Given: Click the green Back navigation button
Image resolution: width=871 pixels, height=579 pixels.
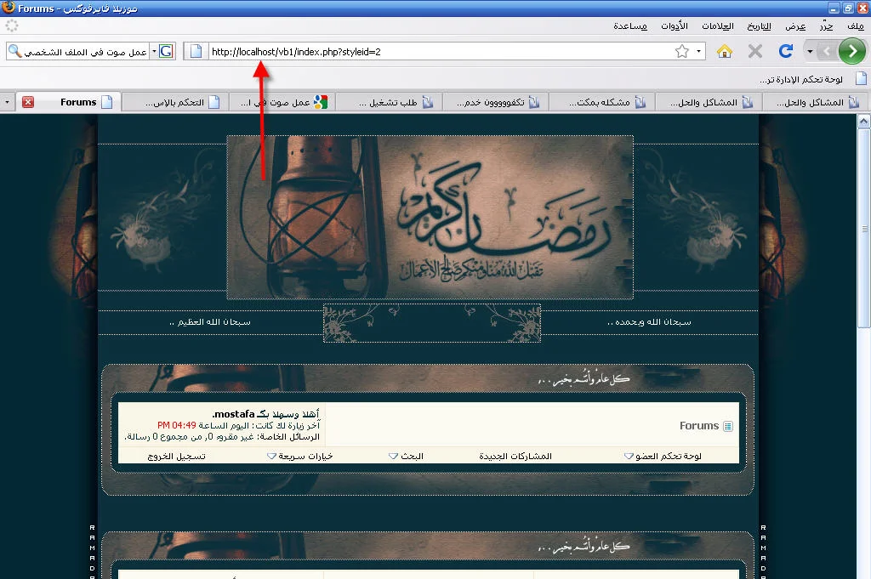Looking at the screenshot, I should pos(851,52).
